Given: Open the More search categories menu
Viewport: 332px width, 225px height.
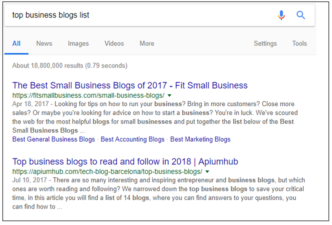Looking at the screenshot, I should 147,43.
